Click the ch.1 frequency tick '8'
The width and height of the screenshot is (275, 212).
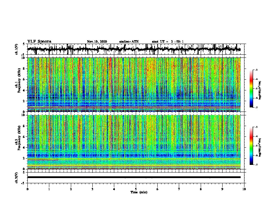[x=25, y=69]
